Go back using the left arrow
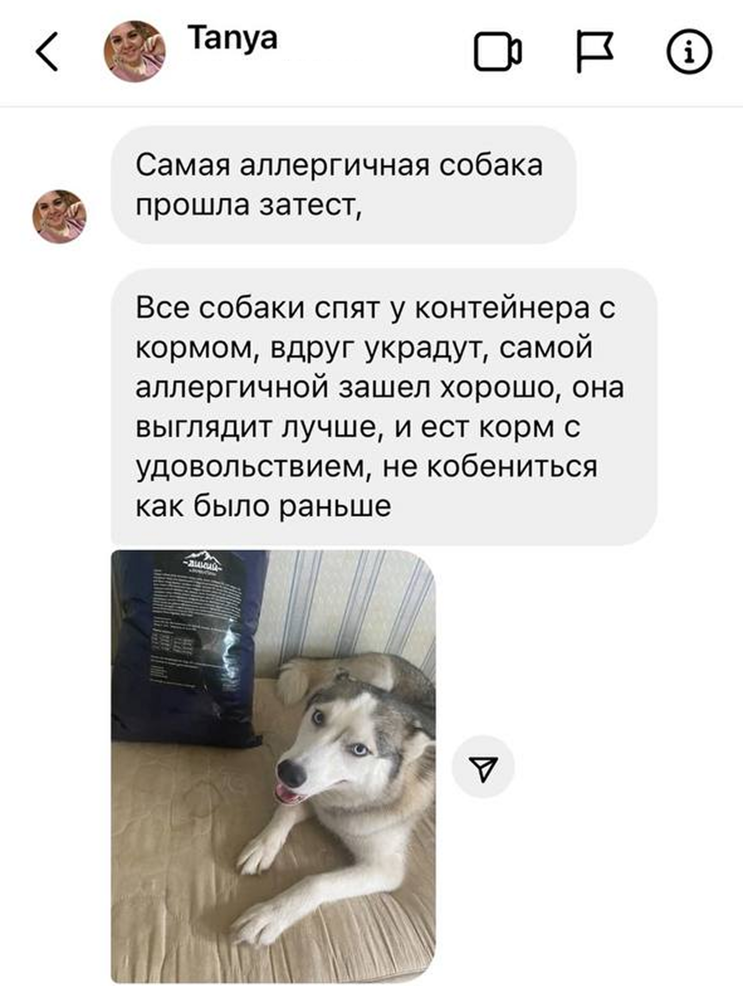 click(47, 51)
